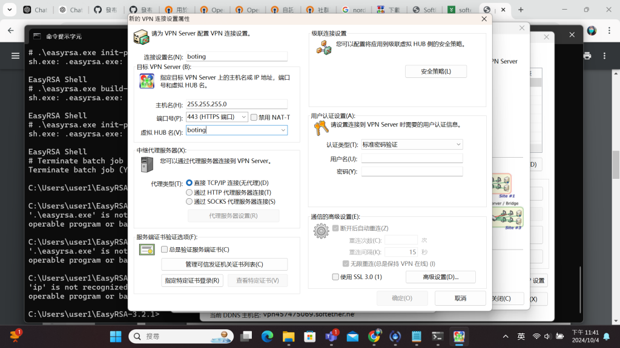Open Wi-Fi network settings in the tray

pyautogui.click(x=536, y=337)
